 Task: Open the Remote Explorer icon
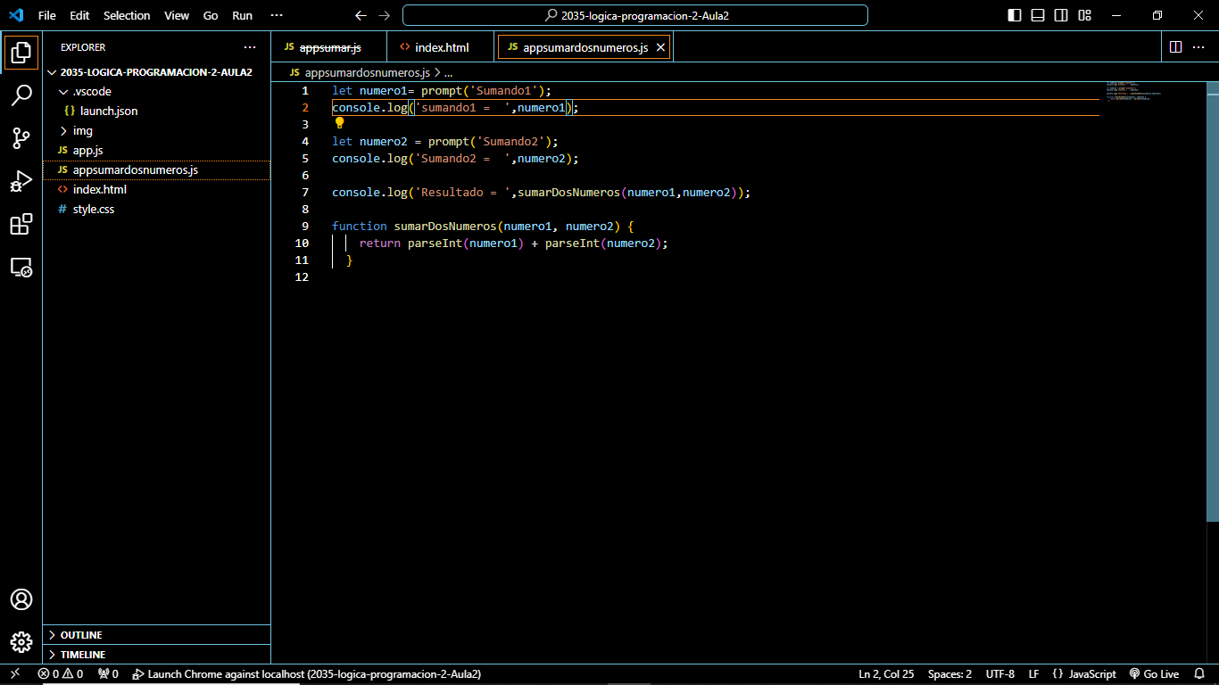click(x=21, y=267)
